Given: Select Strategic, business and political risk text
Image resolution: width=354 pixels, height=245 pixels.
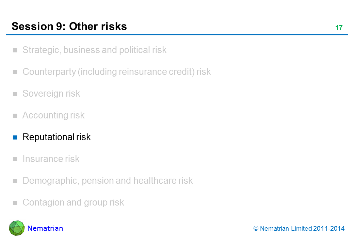Looking at the screenshot, I should click(94, 50).
